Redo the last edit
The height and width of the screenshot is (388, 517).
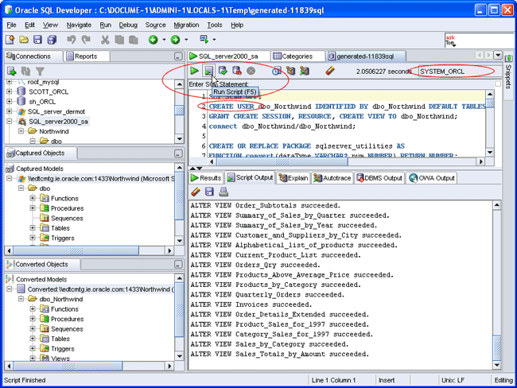coord(86,40)
